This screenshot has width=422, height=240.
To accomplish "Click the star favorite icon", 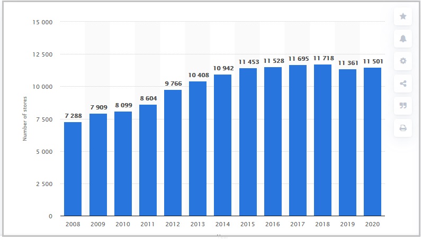I will point(402,16).
